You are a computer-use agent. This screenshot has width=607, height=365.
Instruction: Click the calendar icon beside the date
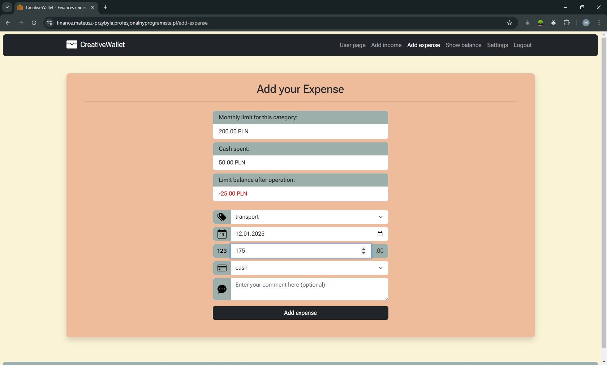tap(222, 234)
